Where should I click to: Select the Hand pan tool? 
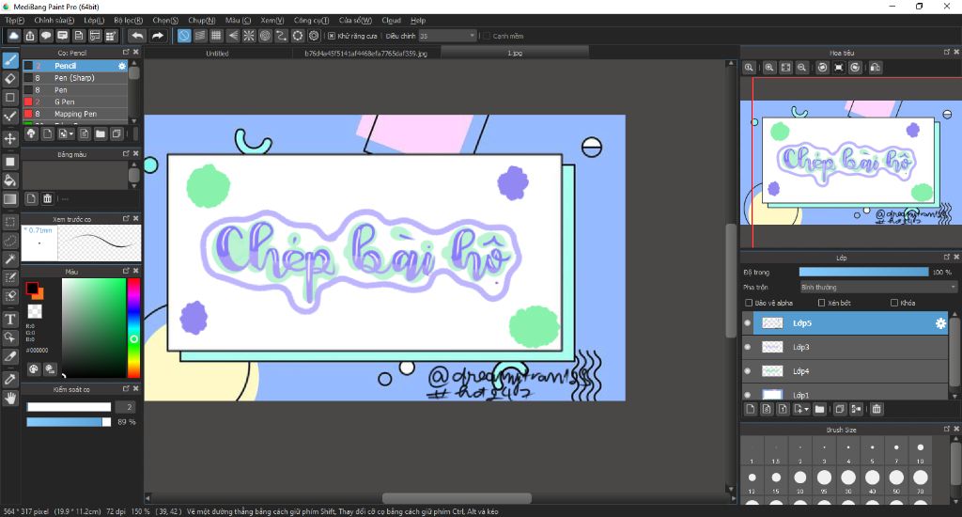(9, 399)
